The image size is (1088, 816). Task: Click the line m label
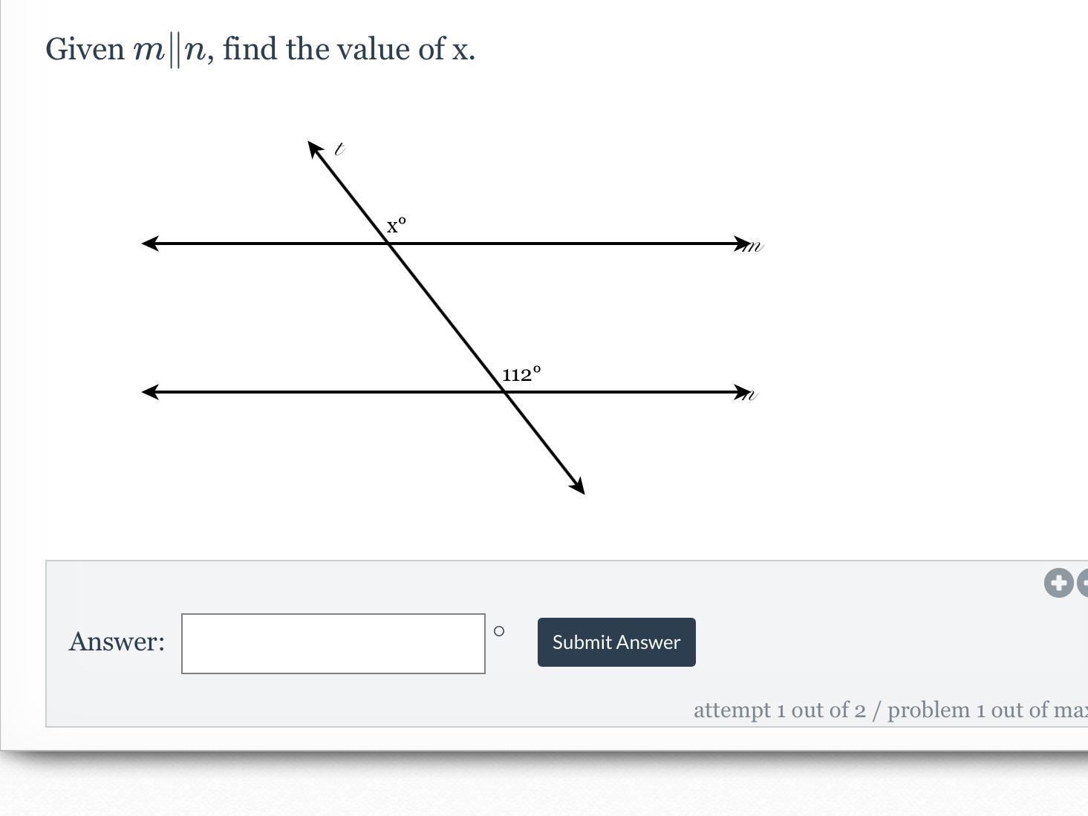pyautogui.click(x=755, y=247)
